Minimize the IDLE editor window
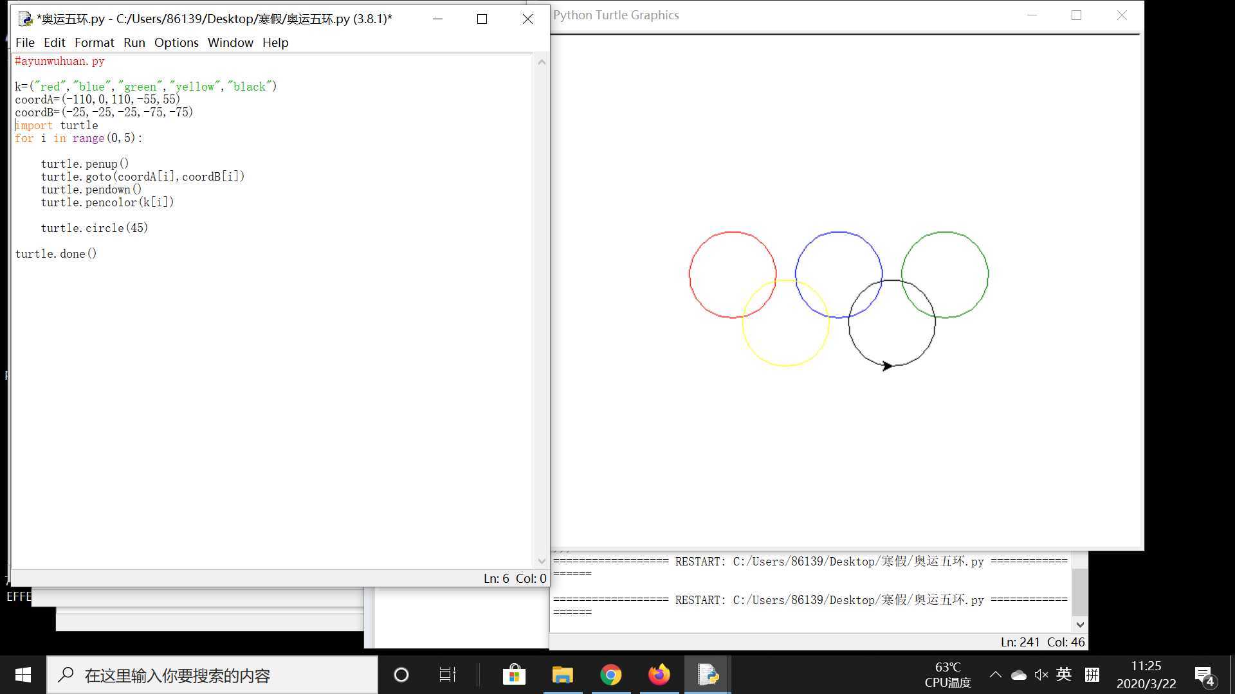 click(x=438, y=19)
